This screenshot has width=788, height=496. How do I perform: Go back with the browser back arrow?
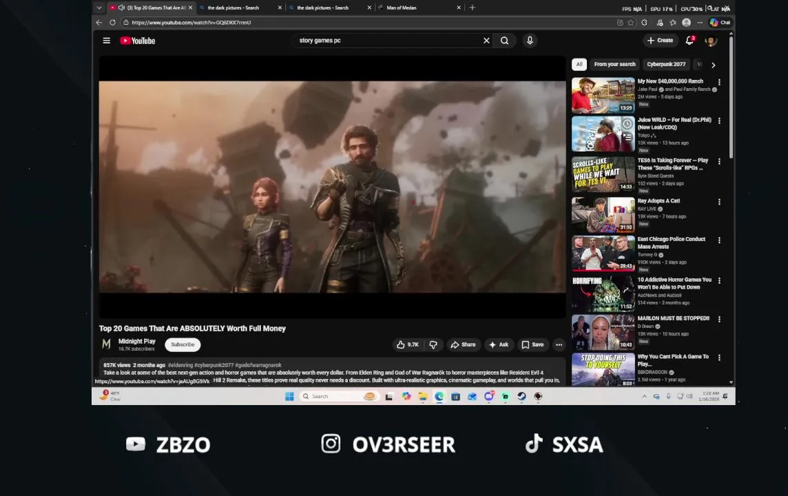click(99, 23)
